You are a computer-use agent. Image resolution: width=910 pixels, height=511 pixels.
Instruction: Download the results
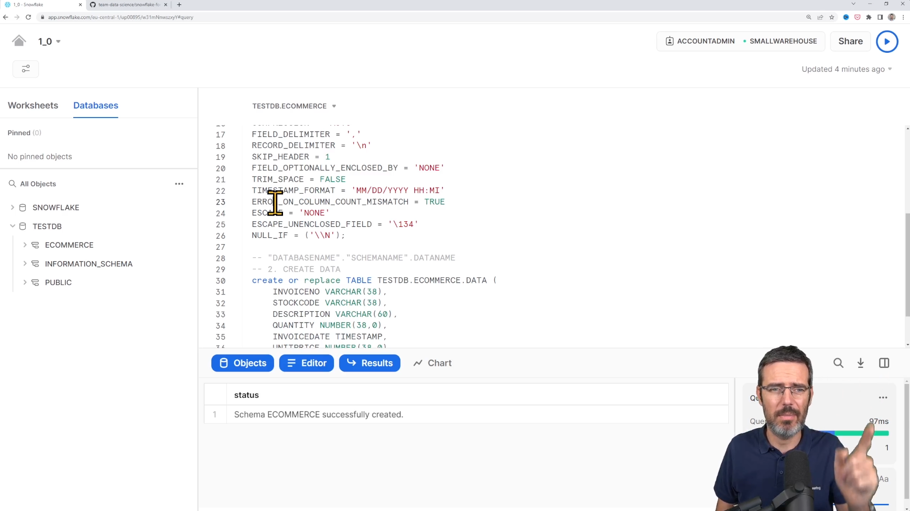tap(861, 363)
